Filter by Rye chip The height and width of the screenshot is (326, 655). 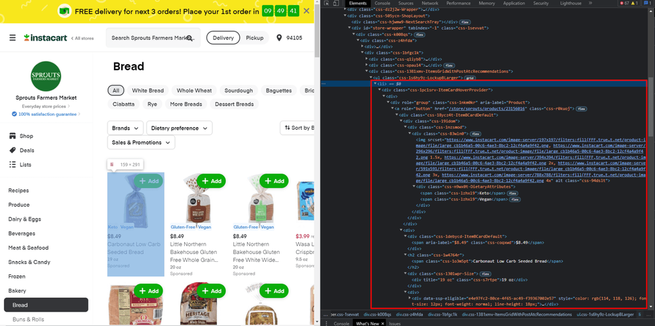pyautogui.click(x=153, y=104)
